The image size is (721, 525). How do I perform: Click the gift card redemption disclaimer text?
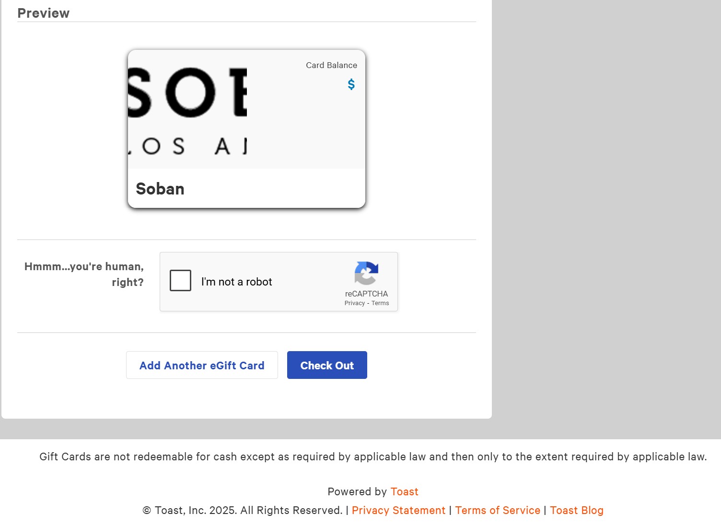[x=373, y=457]
